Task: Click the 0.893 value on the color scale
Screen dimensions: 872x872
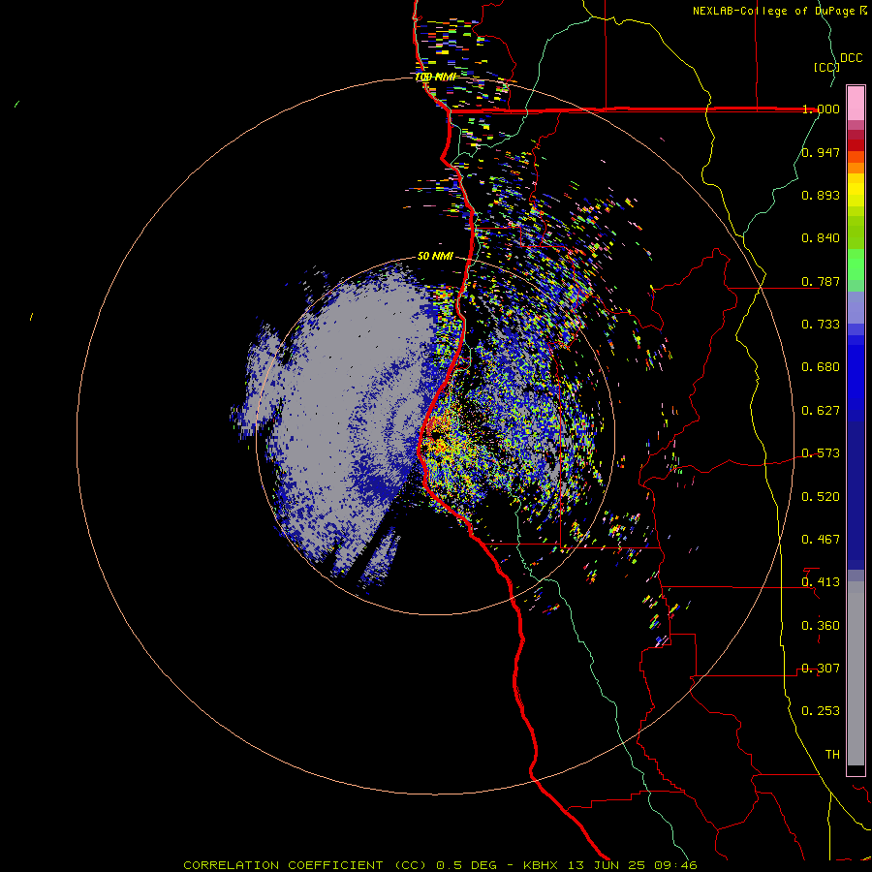Action: (821, 195)
